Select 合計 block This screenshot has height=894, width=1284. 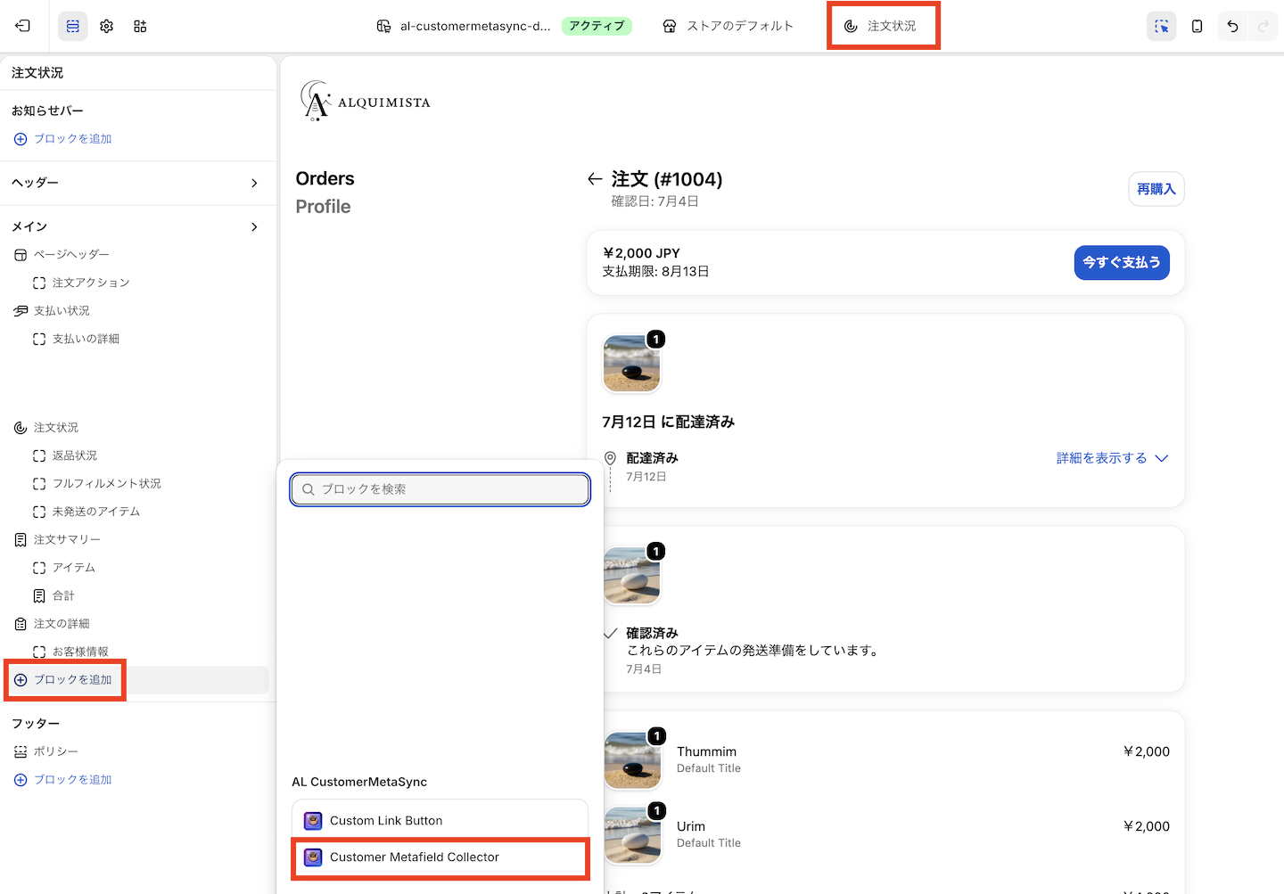click(x=63, y=595)
